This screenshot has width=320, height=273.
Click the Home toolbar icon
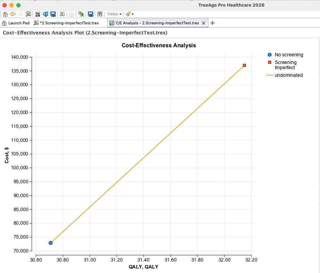pos(5,14)
